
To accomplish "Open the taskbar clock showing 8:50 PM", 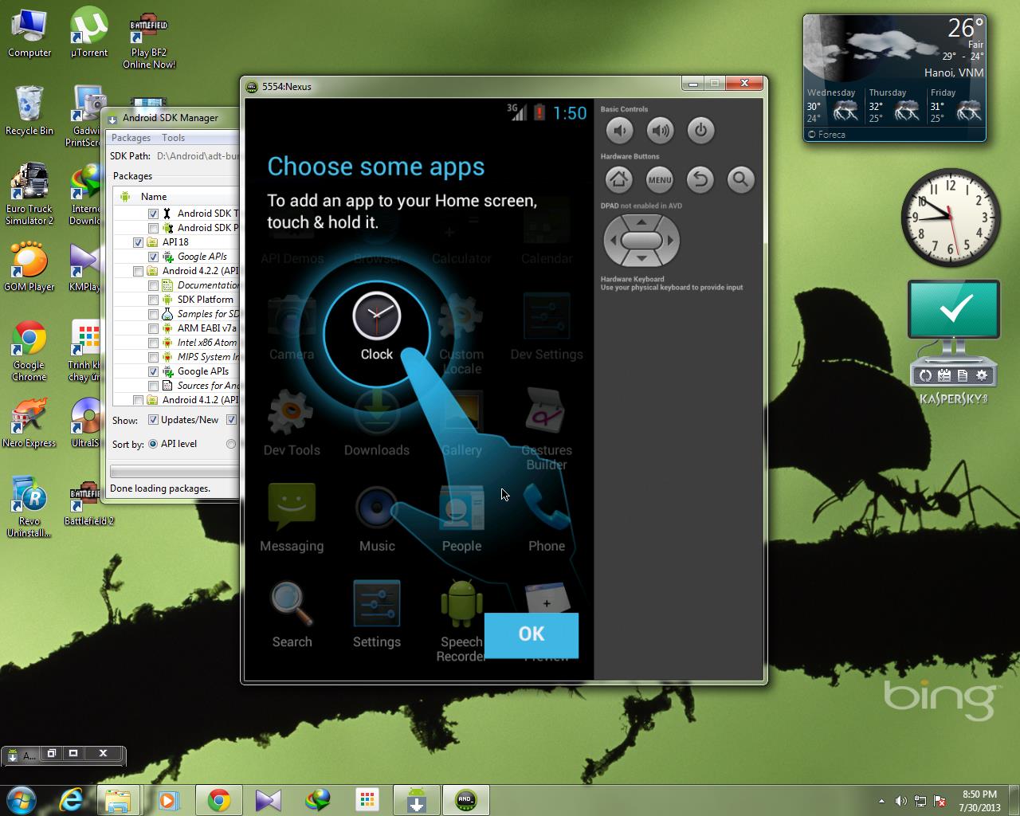I will 979,801.
